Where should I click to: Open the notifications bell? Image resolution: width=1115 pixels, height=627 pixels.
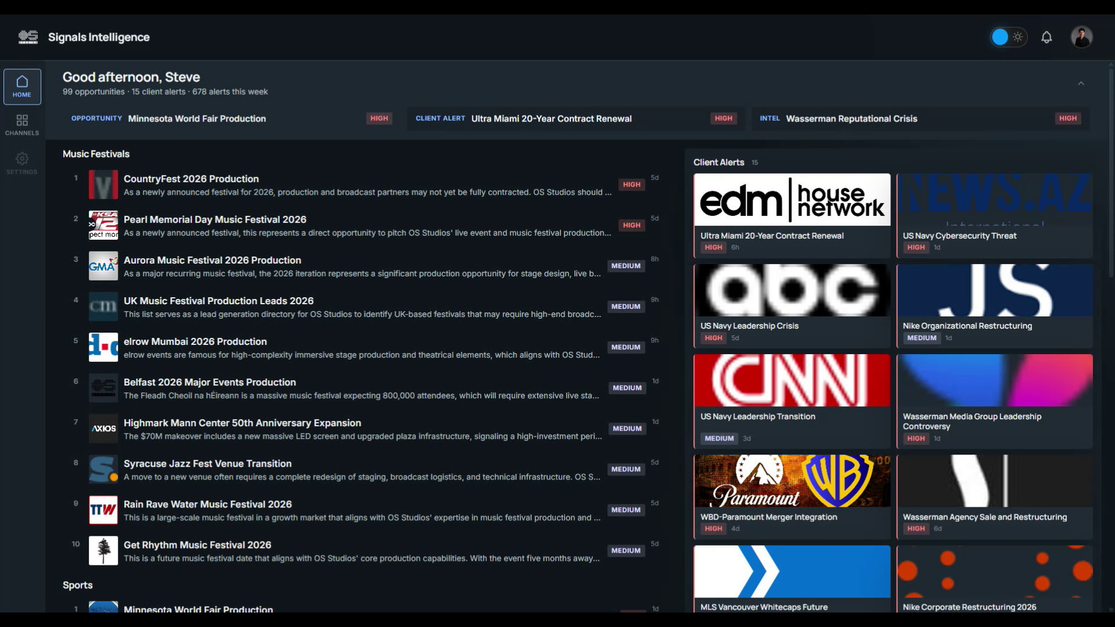tap(1046, 37)
